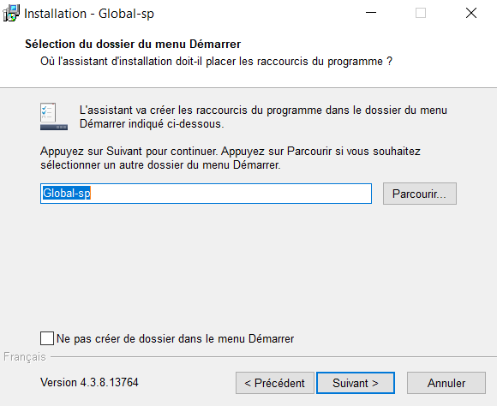Screen dimensions: 497x406
Task: Click the Version 4.3.8.13764 text
Action: pyautogui.click(x=89, y=382)
